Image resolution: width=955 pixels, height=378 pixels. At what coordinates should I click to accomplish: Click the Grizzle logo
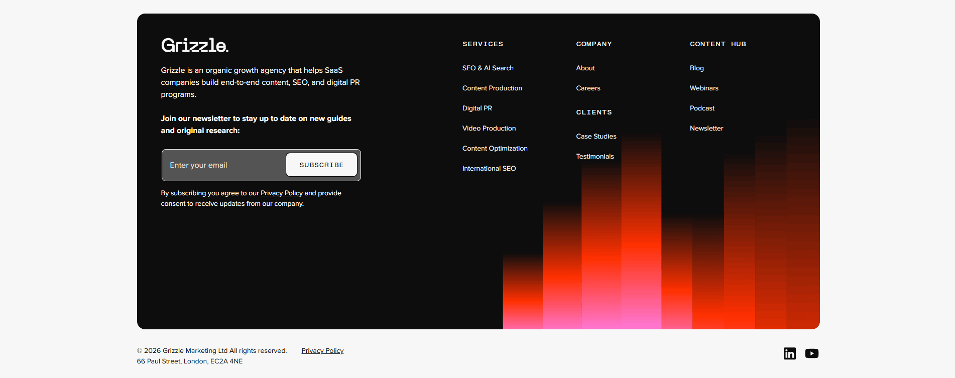(194, 45)
